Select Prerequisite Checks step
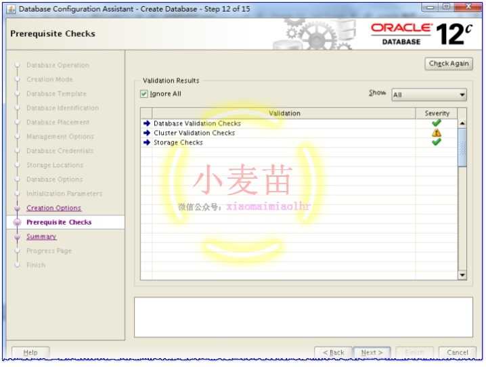Image resolution: width=486 pixels, height=367 pixels. 59,222
